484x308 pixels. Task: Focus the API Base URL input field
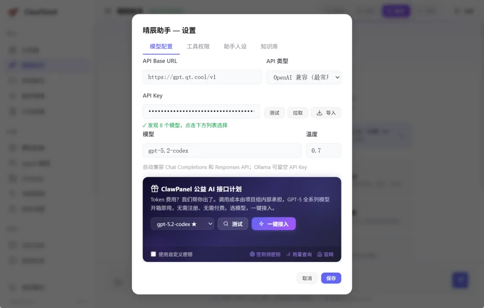click(x=202, y=77)
